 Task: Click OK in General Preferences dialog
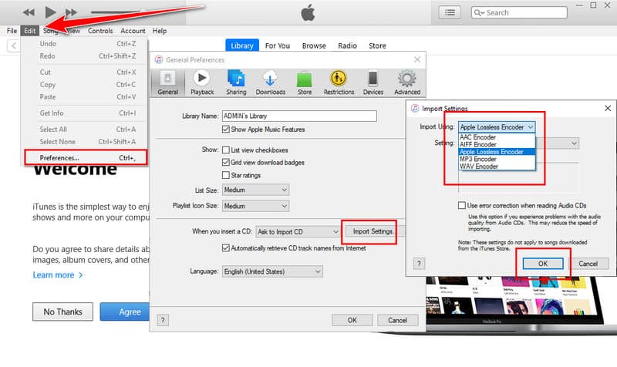(x=352, y=320)
